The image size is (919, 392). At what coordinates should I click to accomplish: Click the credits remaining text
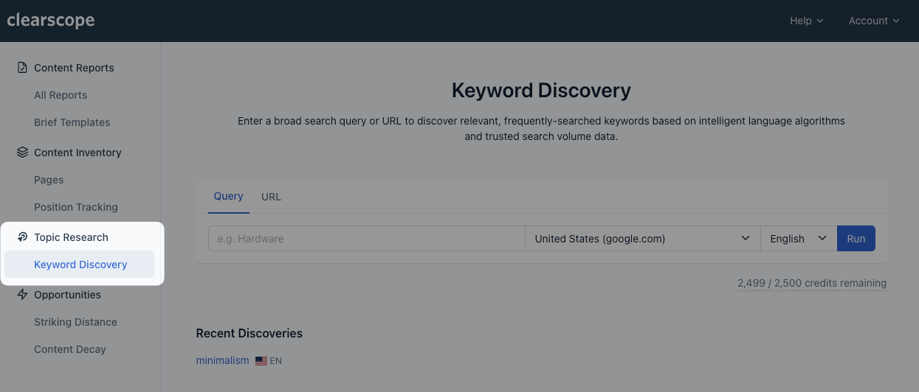(x=812, y=283)
